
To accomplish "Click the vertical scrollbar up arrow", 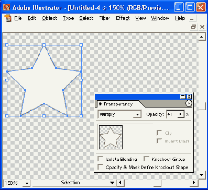I will 202,37.
